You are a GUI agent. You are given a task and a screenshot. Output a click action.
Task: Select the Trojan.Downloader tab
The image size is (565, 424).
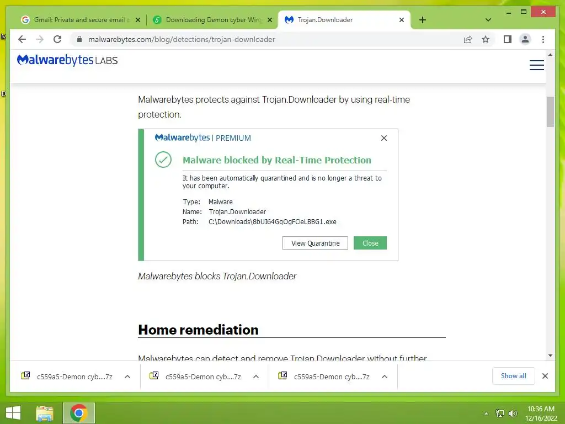pos(324,20)
